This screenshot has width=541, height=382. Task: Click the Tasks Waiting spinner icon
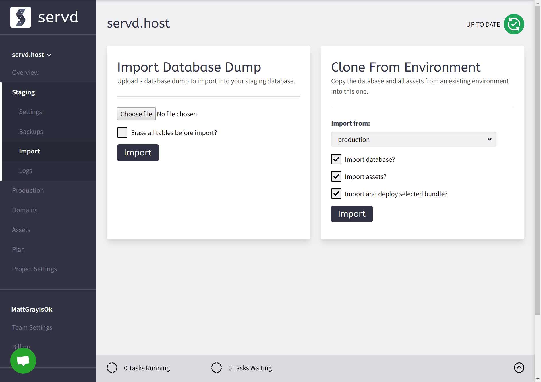[217, 368]
